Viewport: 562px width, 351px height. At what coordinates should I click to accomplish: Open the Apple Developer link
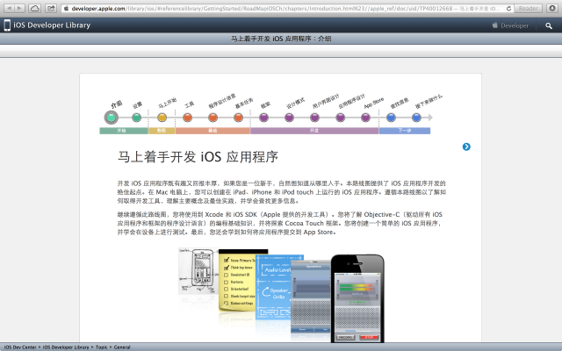coord(510,25)
